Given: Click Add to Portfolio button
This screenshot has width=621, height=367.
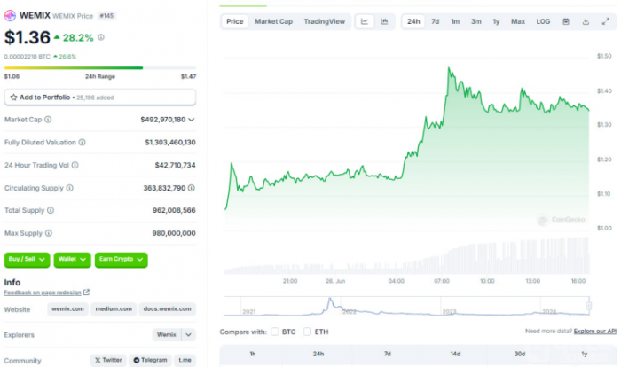Looking at the screenshot, I should (x=100, y=98).
